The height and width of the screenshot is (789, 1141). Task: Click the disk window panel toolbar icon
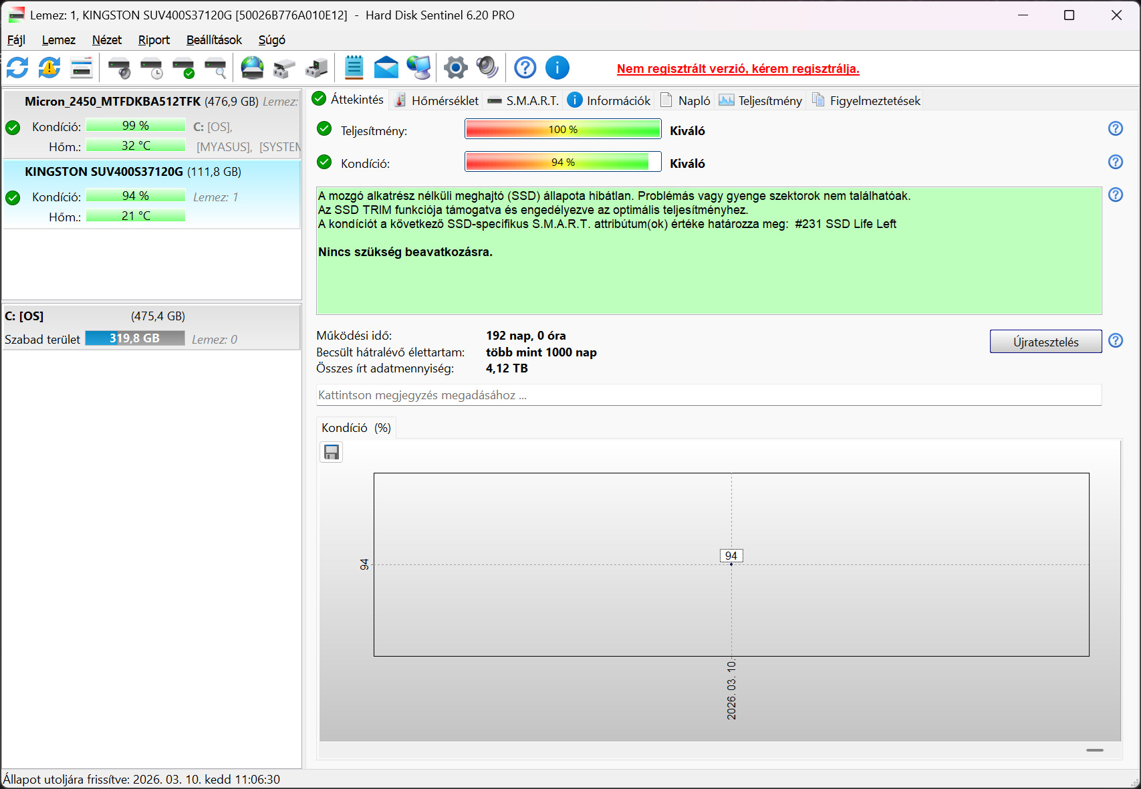tap(82, 68)
